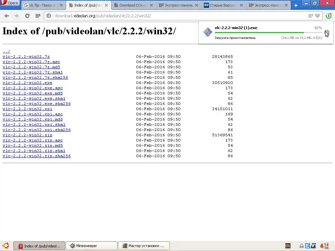335x251 pixels.
Task: Open vlc-2.2.2-win32.exe.sha1 link
Action: [x=34, y=98]
